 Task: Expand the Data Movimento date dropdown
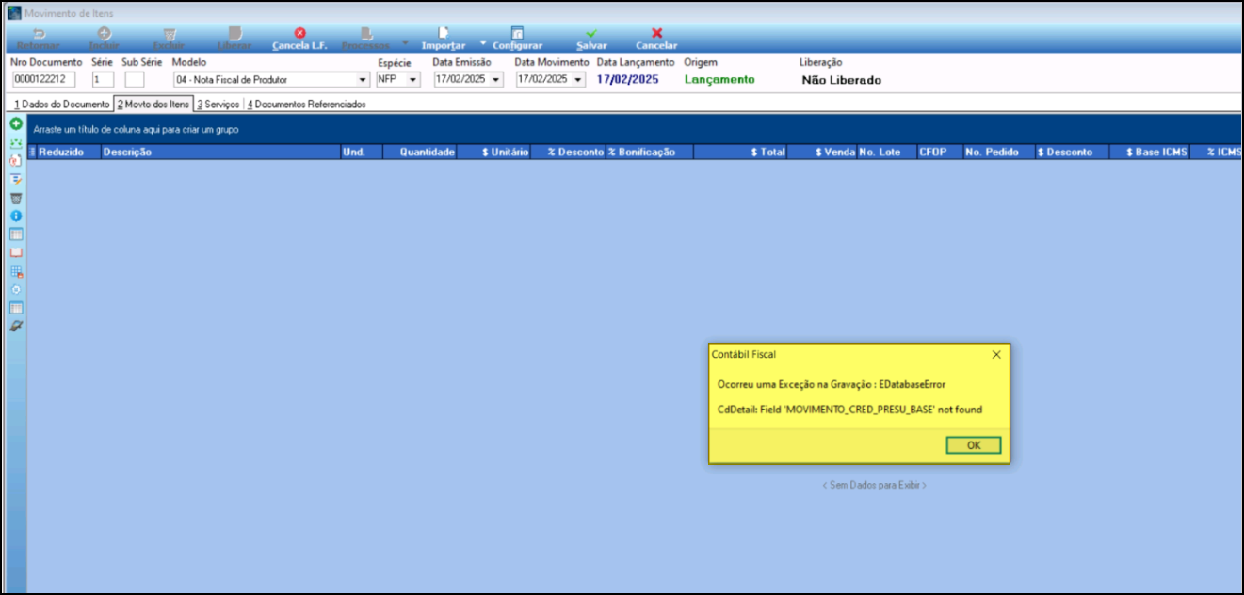(578, 80)
